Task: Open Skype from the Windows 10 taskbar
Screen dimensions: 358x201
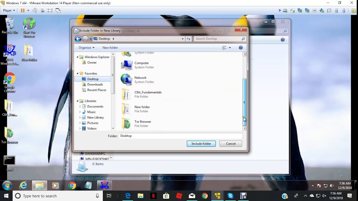Action: tap(230, 196)
